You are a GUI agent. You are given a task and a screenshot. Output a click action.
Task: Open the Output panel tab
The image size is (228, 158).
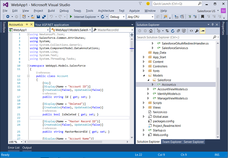pos(27,147)
